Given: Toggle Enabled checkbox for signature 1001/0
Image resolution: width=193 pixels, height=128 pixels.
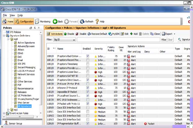Looking at the screenshot, I should [x=88, y=60].
